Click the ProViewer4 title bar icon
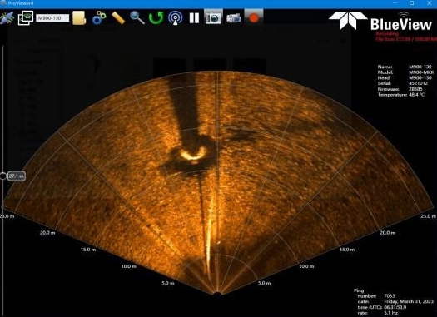 [x=3, y=2]
